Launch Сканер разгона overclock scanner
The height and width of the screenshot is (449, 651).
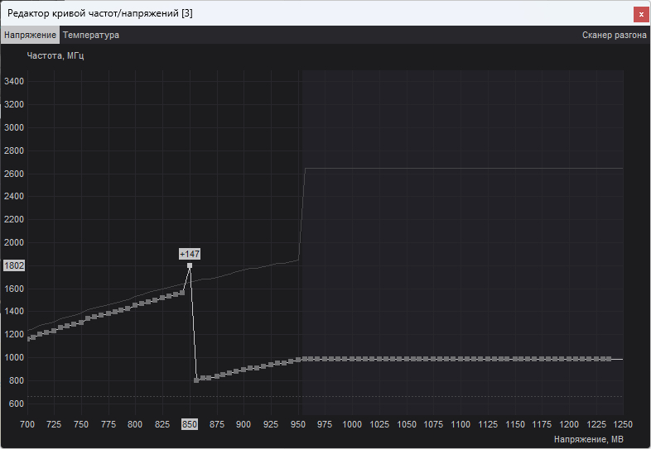coord(614,36)
